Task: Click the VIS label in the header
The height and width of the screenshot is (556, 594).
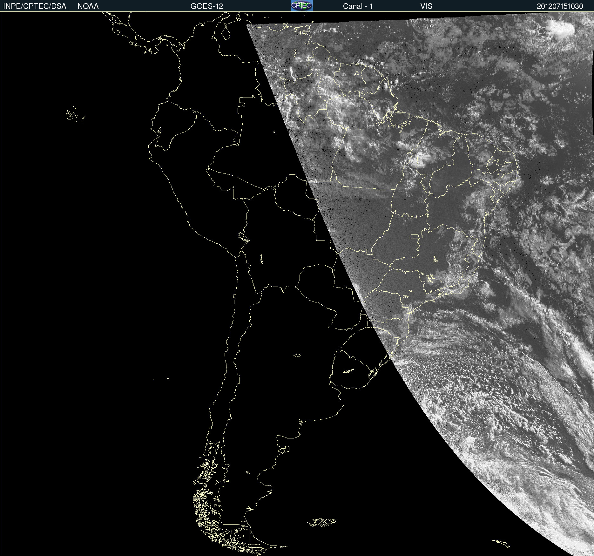Action: click(426, 6)
